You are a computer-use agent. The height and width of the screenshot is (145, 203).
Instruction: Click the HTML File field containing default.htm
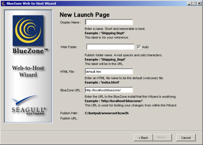pyautogui.click(x=109, y=72)
